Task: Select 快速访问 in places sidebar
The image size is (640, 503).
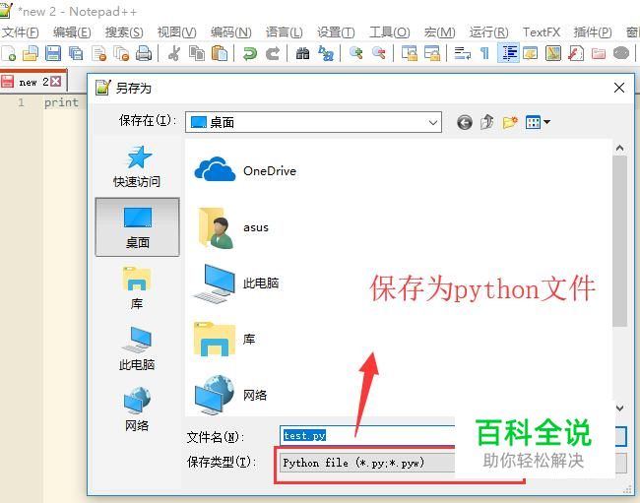Action: coord(137,167)
